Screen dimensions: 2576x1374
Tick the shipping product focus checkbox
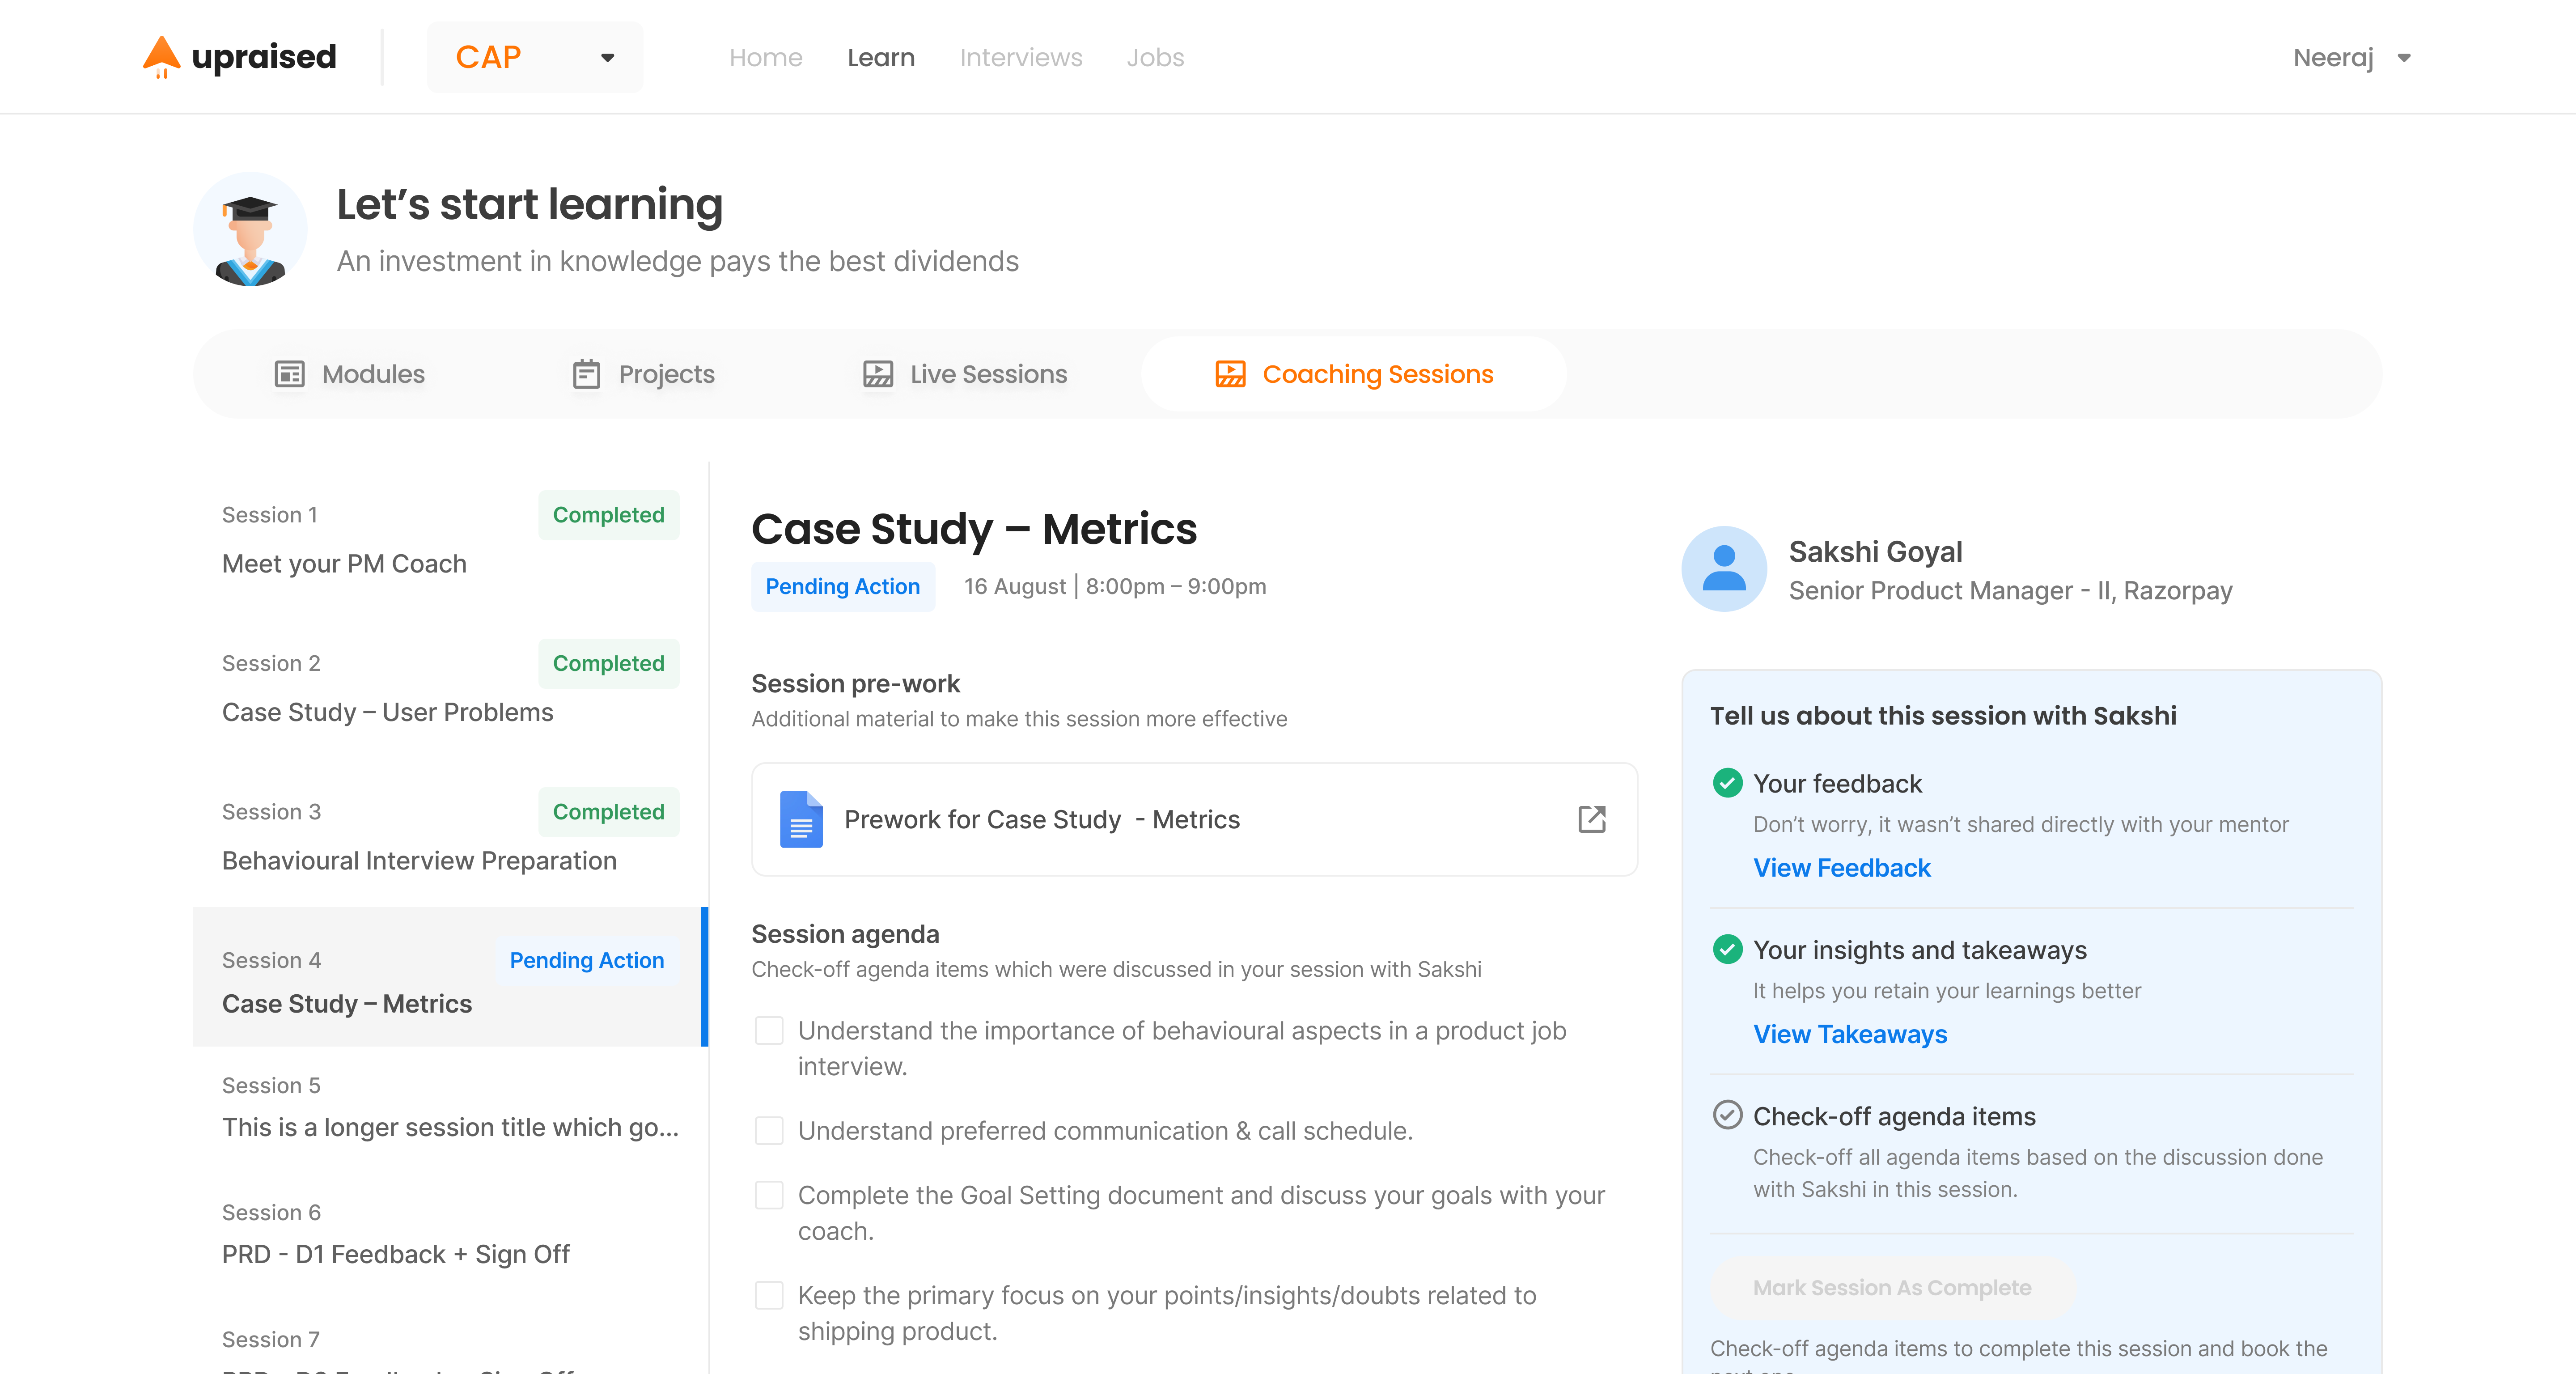coord(769,1295)
